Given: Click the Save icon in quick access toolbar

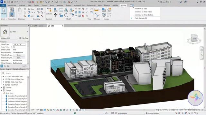Looking at the screenshot, I should point(12,2).
